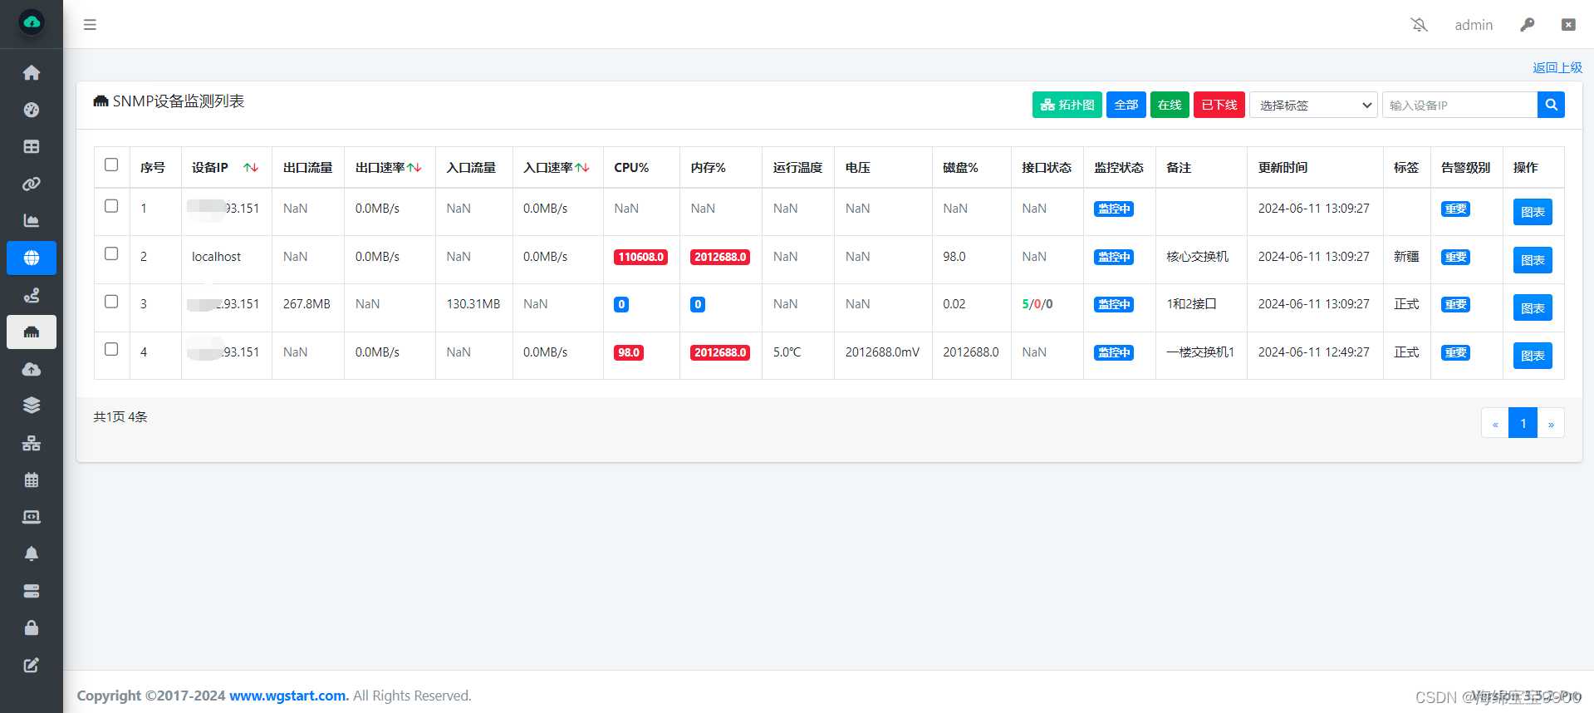Click the 拓扑图 topology button

pyautogui.click(x=1067, y=105)
